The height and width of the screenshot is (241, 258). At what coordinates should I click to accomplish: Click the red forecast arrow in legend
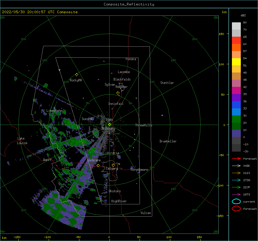click(x=236, y=158)
